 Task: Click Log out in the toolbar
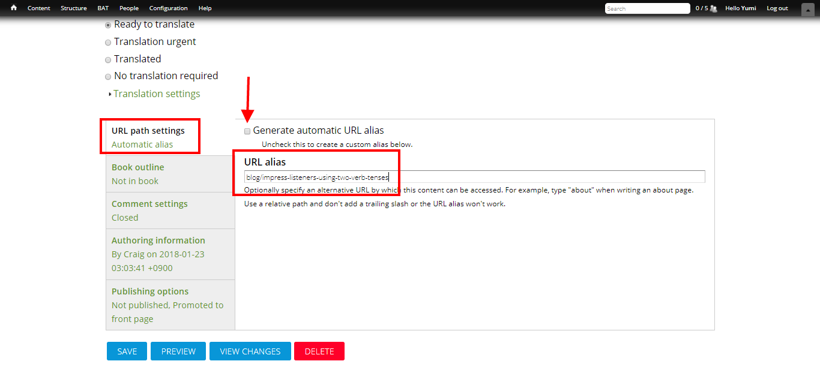tap(777, 8)
